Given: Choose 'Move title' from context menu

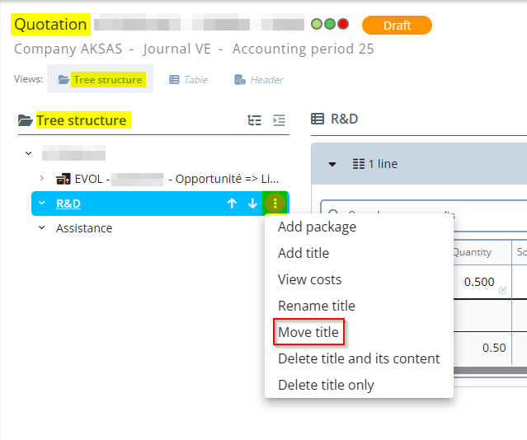Looking at the screenshot, I should tap(308, 332).
